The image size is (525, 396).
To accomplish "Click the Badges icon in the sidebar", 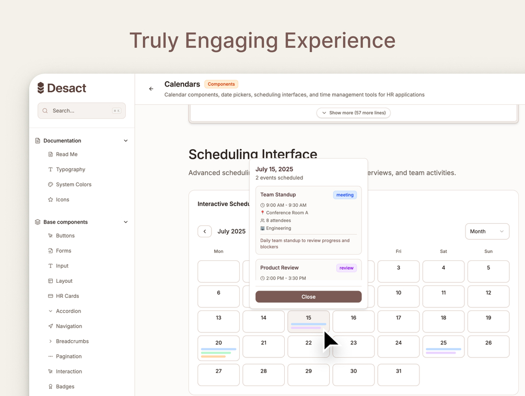I will [x=51, y=387].
